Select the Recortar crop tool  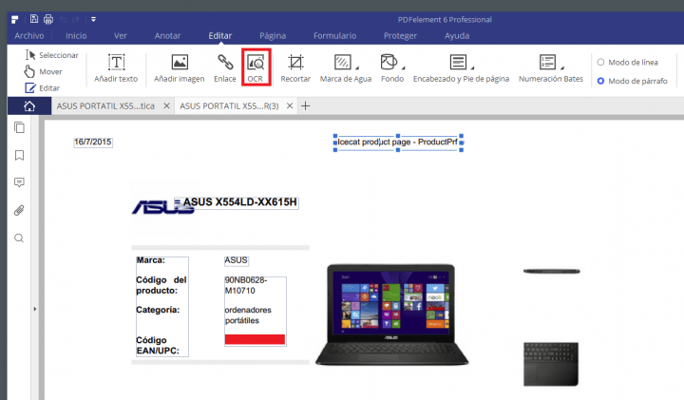[295, 67]
